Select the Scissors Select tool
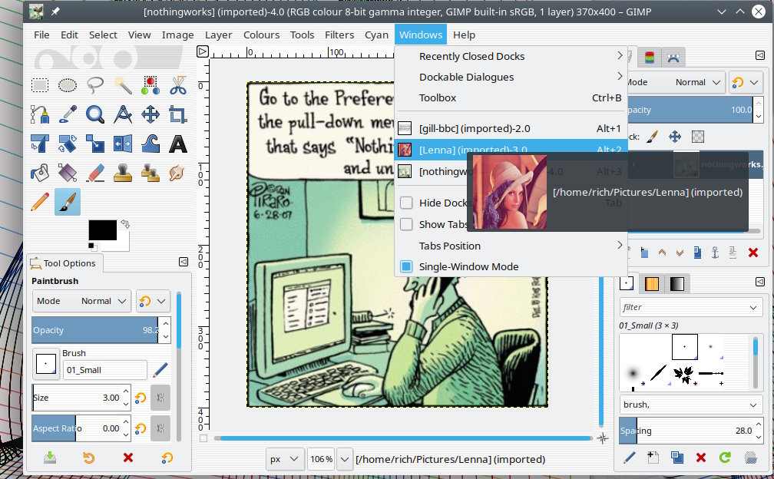The height and width of the screenshot is (479, 774). [178, 85]
